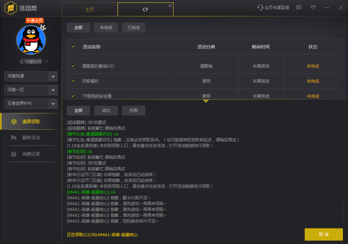This screenshot has width=348, height=244.
Task: Filter log by 成功
Action: pos(106,110)
